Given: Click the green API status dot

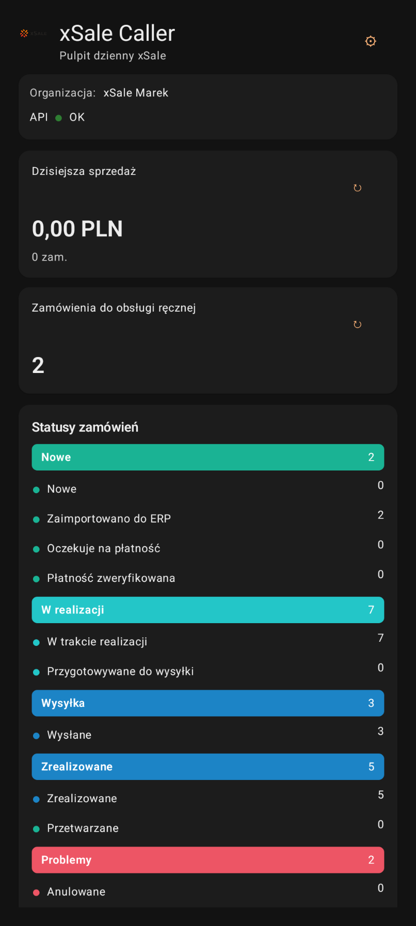Looking at the screenshot, I should click(x=58, y=118).
